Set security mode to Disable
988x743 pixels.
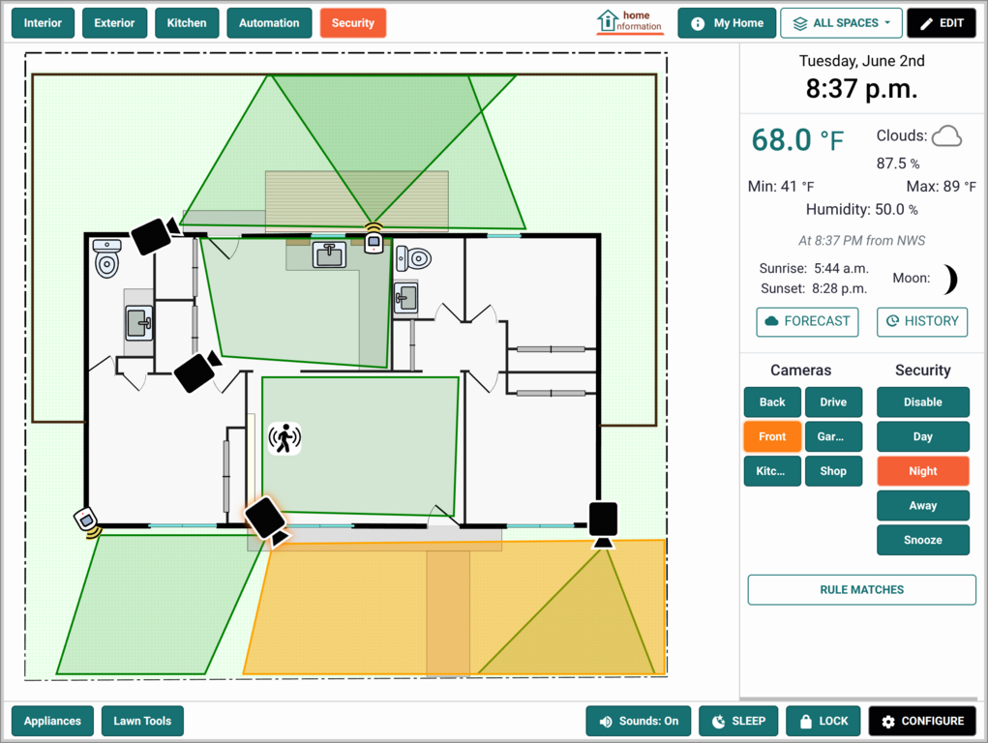coord(922,402)
